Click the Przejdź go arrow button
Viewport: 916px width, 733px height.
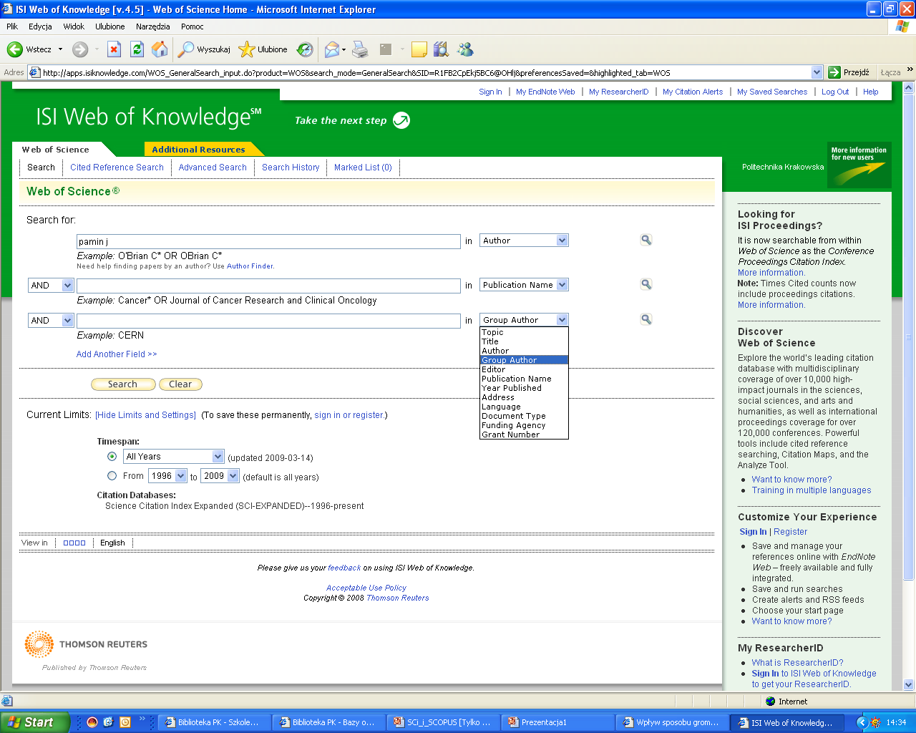pos(849,72)
